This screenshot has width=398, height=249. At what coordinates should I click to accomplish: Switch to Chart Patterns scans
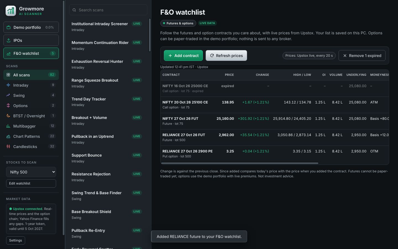(31, 136)
